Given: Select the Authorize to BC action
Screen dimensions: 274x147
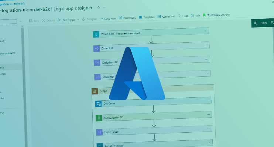Looking at the screenshot, I should (154, 116).
